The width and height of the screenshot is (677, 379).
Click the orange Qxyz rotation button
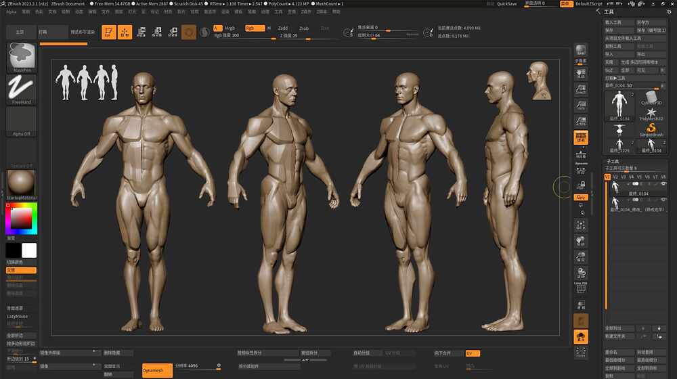[581, 197]
